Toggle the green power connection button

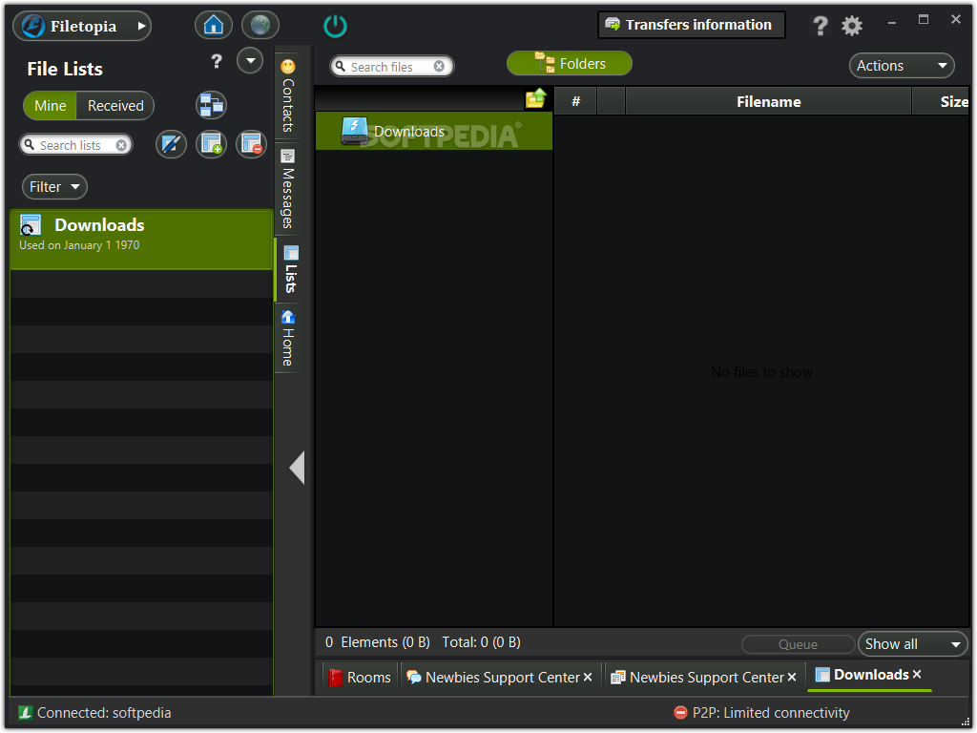335,26
